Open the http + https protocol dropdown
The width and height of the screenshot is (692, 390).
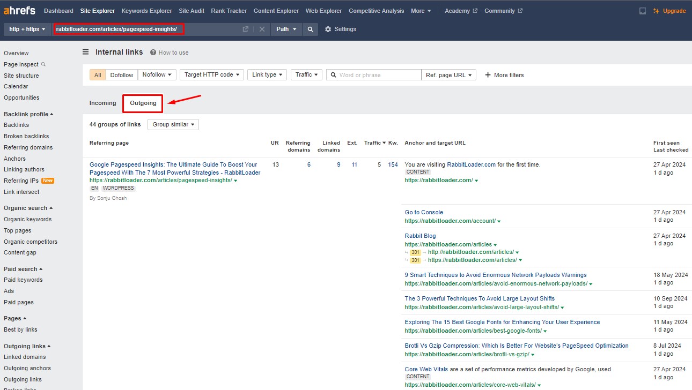[x=27, y=29]
